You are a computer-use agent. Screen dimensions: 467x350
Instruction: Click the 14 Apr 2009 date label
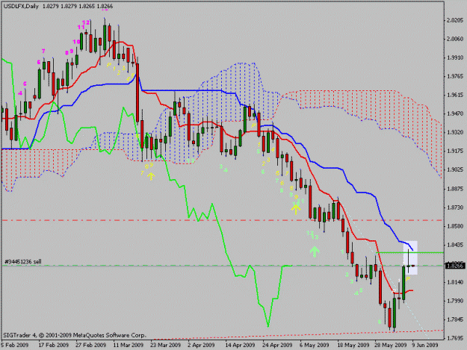click(240, 345)
